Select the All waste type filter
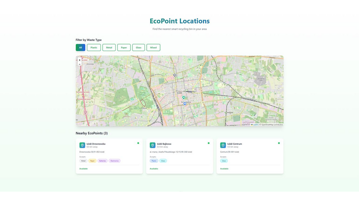 80,48
